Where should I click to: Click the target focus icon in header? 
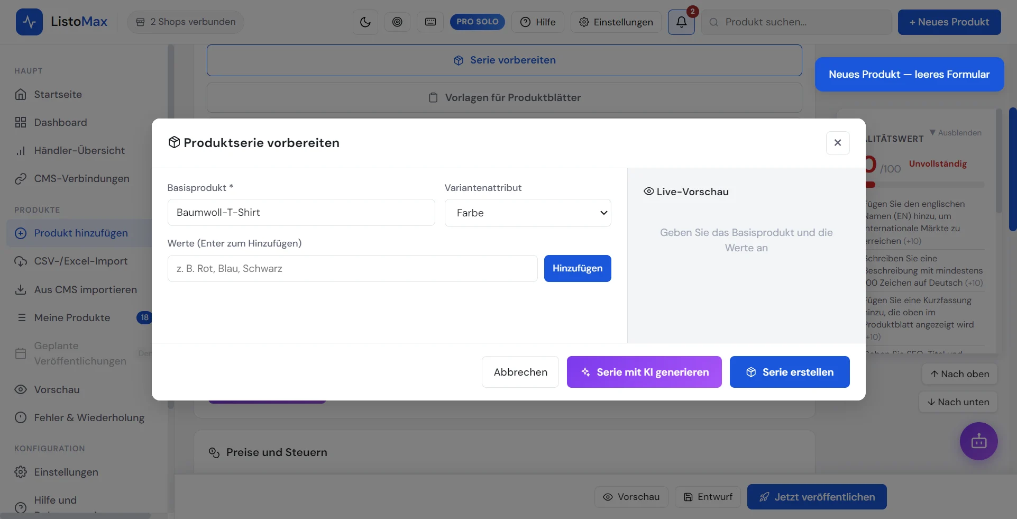click(x=397, y=22)
